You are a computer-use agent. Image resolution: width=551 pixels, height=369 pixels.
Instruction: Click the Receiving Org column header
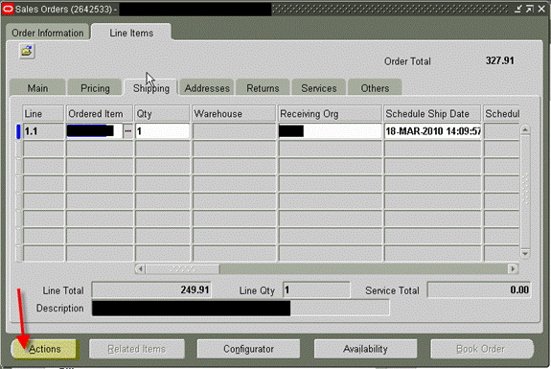[330, 113]
